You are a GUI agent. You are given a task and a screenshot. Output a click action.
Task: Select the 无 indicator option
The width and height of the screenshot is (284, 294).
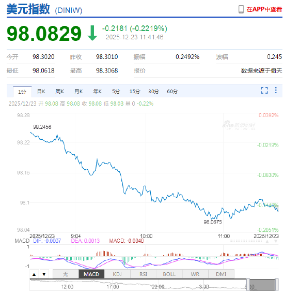tap(66, 274)
